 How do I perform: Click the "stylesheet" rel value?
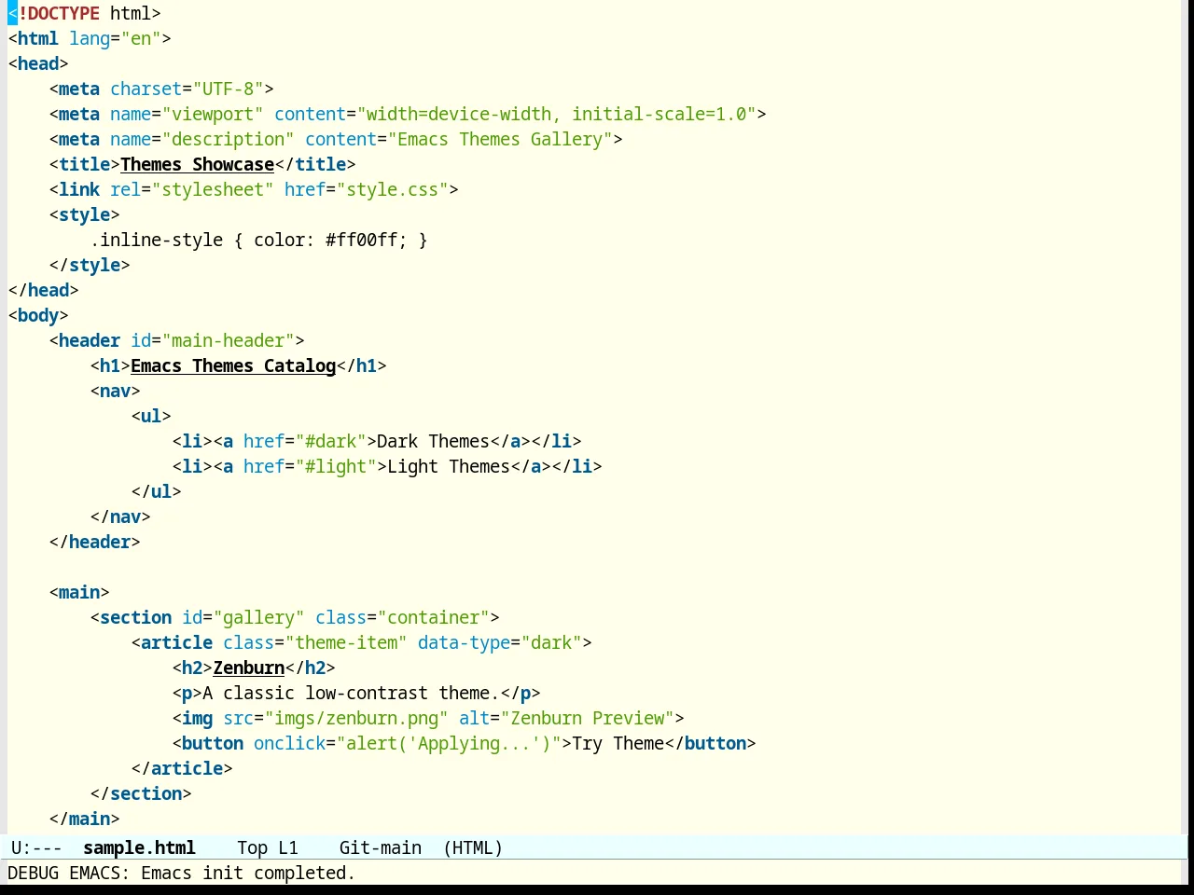(x=213, y=189)
